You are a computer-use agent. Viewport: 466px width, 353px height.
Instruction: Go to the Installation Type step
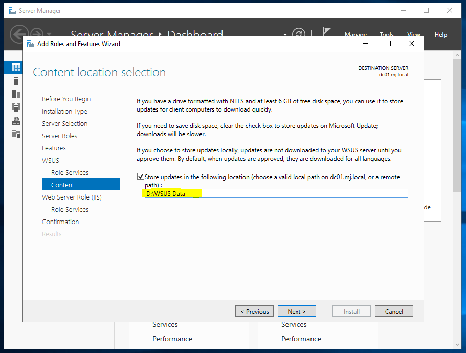click(x=64, y=111)
